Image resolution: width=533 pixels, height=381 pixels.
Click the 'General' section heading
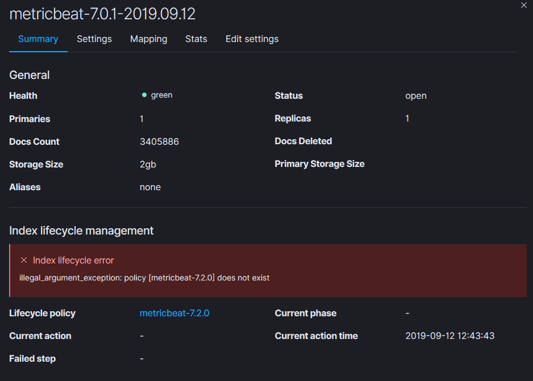click(29, 75)
